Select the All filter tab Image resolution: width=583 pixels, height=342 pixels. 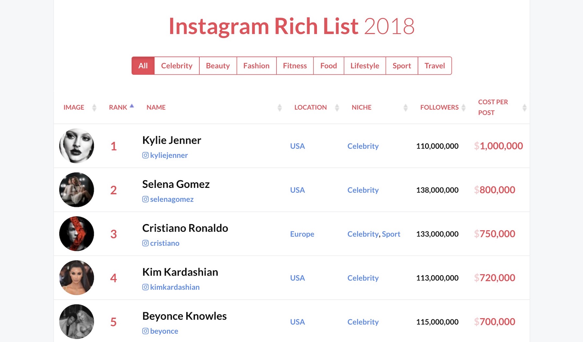[143, 66]
